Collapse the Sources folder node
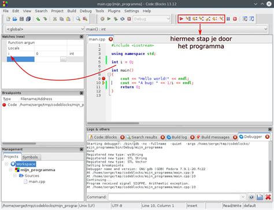This screenshot has height=210, width=274. [x=15, y=175]
